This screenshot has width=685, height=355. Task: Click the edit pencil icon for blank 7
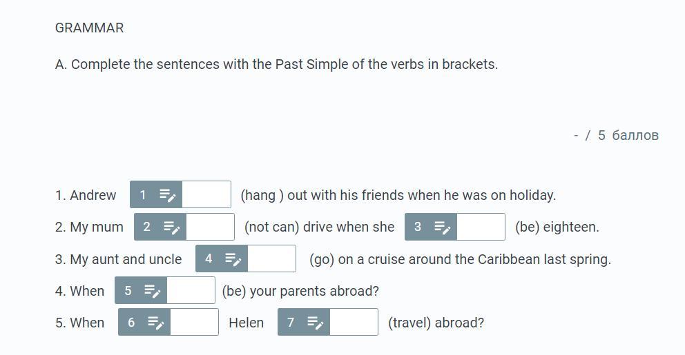315,323
